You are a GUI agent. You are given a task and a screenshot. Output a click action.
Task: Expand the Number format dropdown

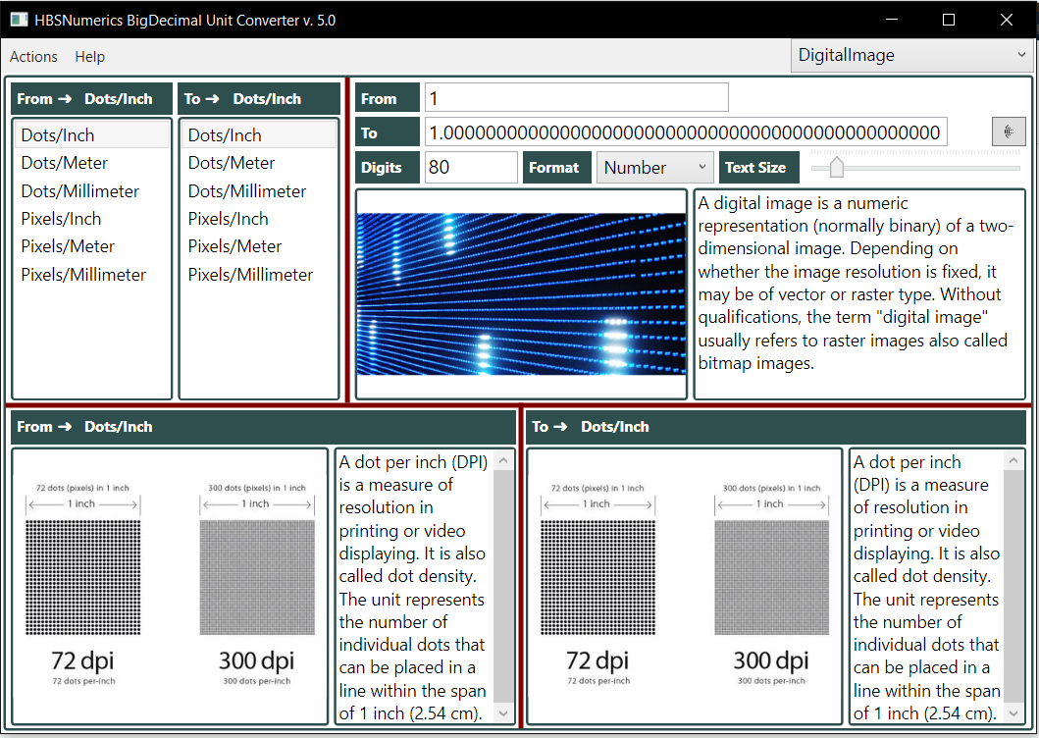coord(654,168)
